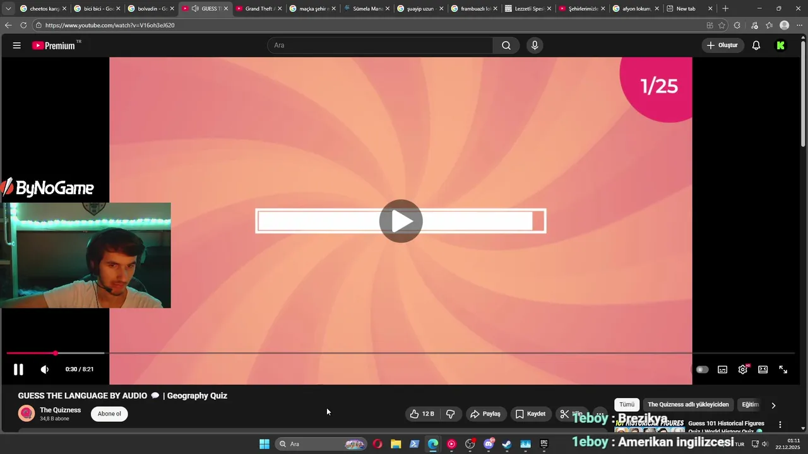This screenshot has width=808, height=454.
Task: Open The Quizness channel name link
Action: pyautogui.click(x=61, y=410)
